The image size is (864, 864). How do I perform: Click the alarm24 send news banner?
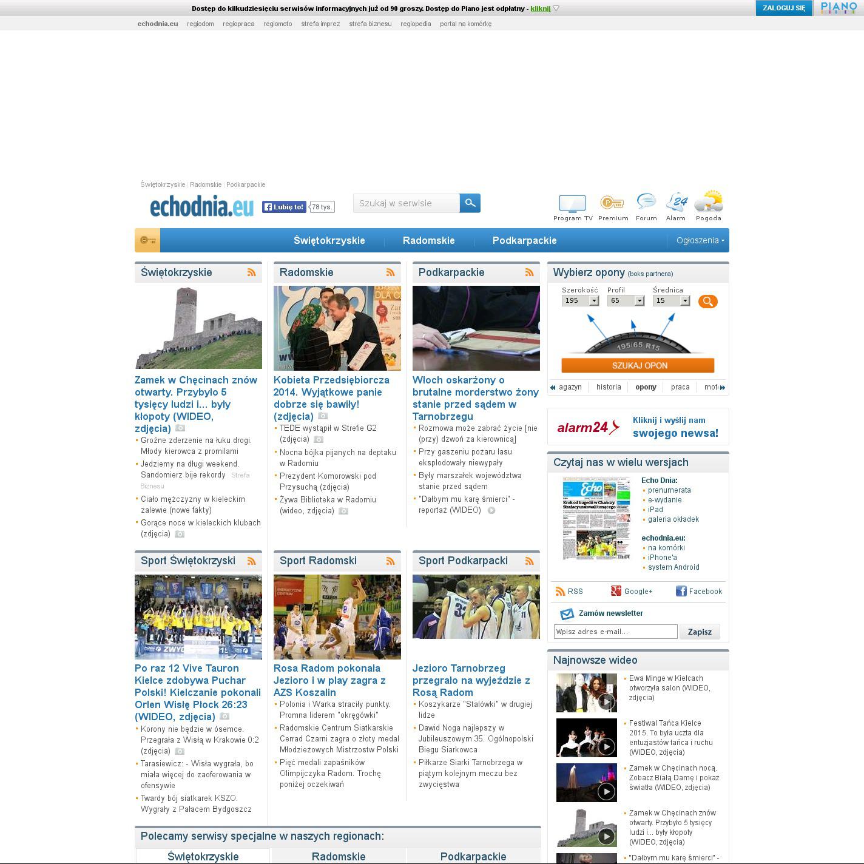[x=638, y=427]
